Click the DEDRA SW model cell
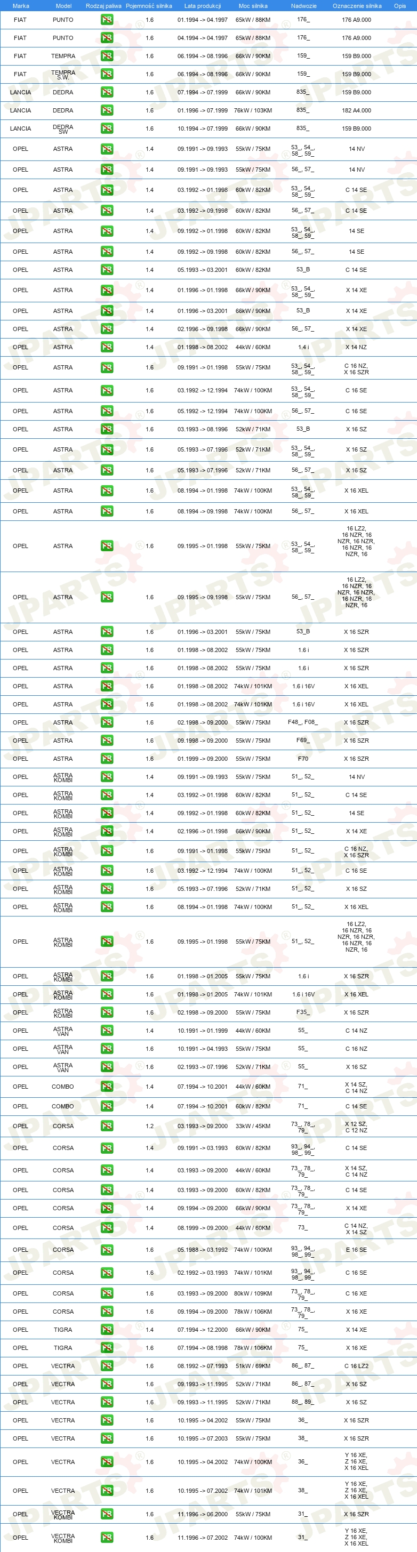 pos(63,129)
